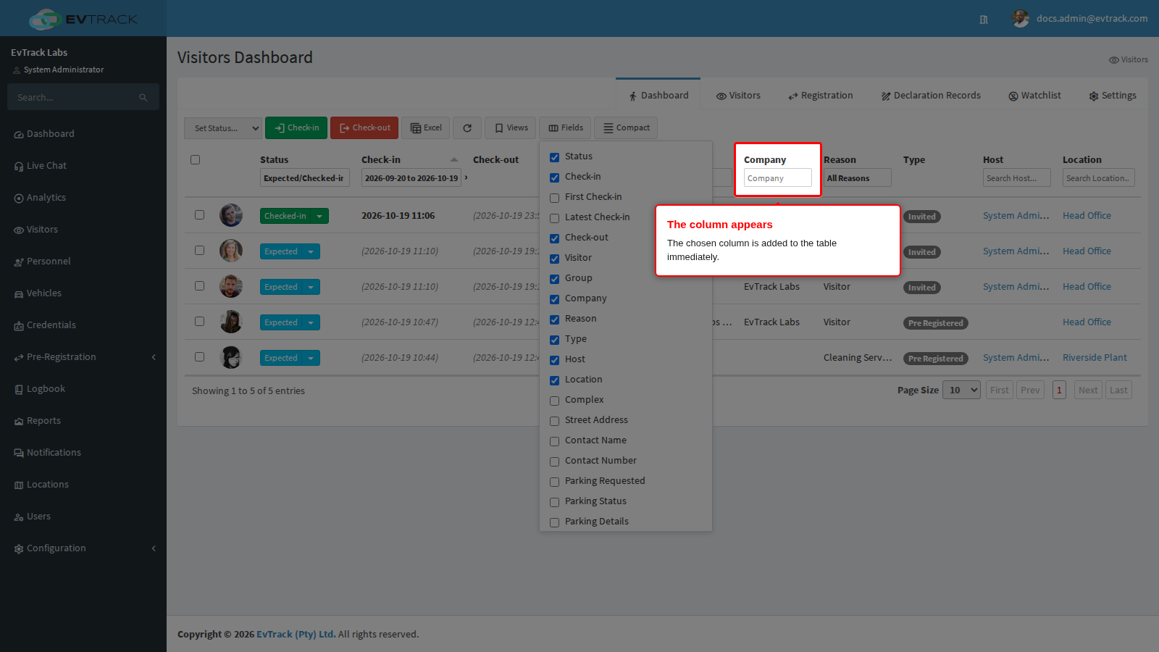Open the Set Status dropdown
The image size is (1159, 652).
point(223,128)
